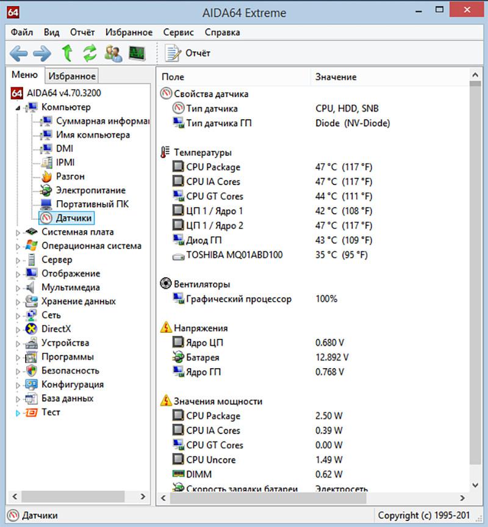Image resolution: width=488 pixels, height=527 pixels.
Task: Open the Файл menu
Action: (x=22, y=32)
